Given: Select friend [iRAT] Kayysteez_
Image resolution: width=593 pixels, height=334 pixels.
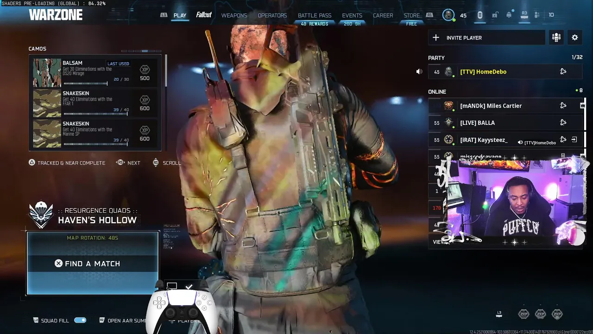Looking at the screenshot, I should coord(505,139).
